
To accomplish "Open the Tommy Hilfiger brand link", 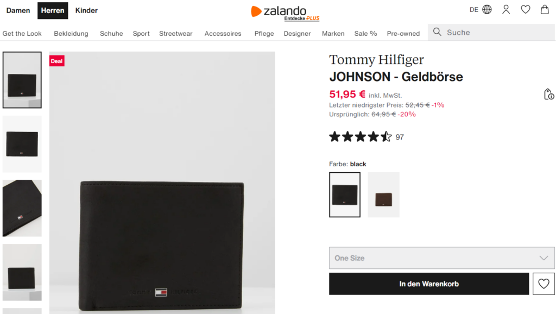I will (x=376, y=60).
